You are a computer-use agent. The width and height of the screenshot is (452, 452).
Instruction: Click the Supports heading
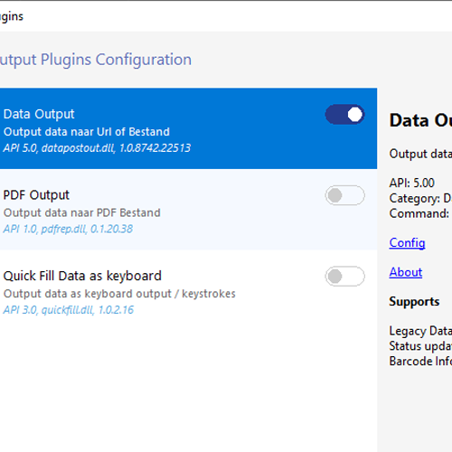click(414, 302)
